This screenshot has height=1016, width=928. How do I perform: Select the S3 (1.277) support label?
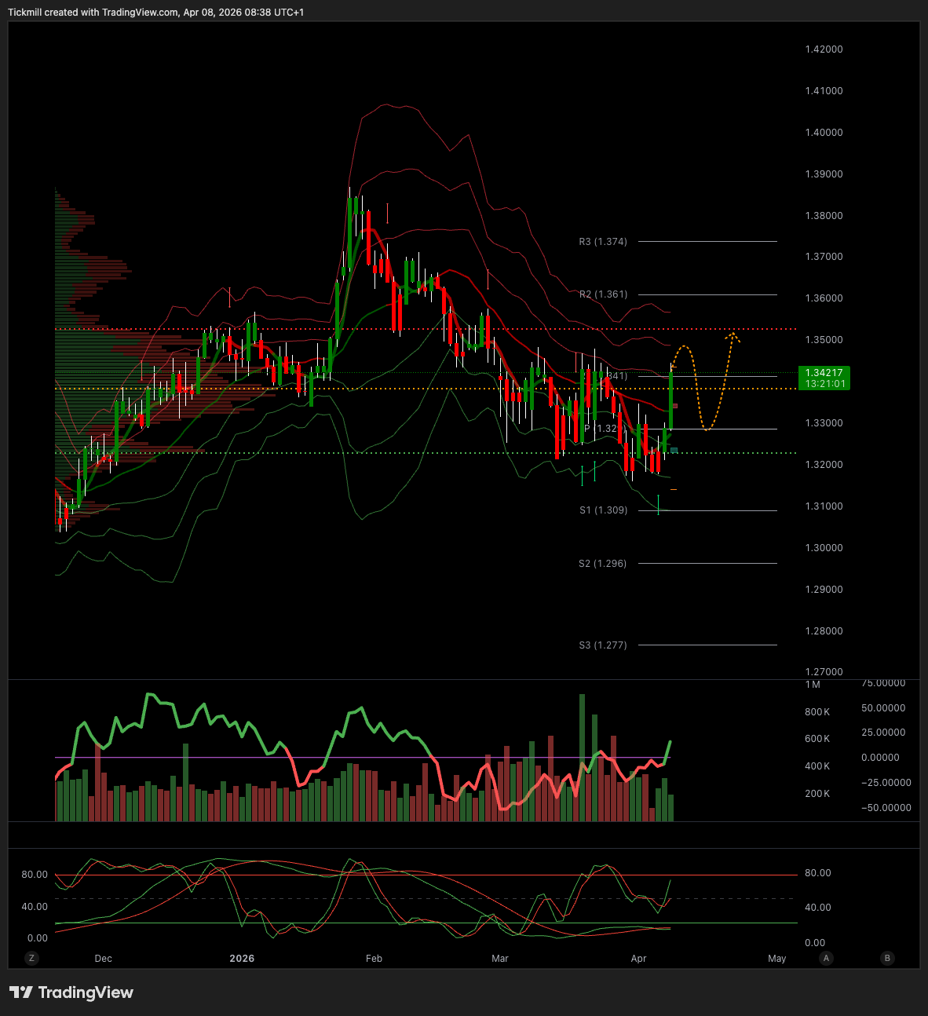point(603,645)
